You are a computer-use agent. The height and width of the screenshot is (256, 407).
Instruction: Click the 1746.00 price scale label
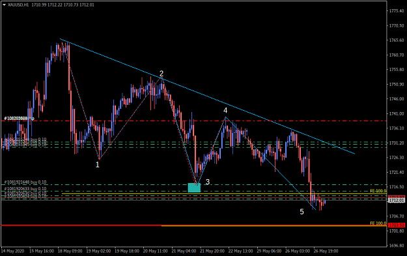397,99
